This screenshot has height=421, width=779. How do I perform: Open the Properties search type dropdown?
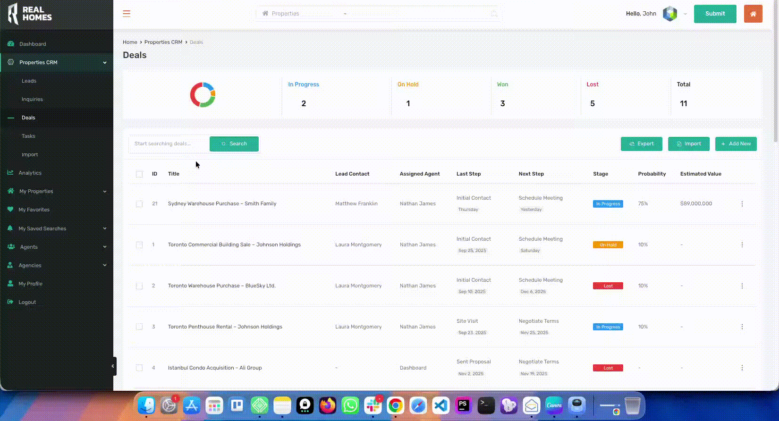click(x=305, y=14)
